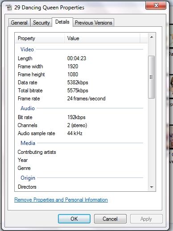The image size is (173, 231).
Task: Click the file icon in title bar
Action: pos(9,8)
